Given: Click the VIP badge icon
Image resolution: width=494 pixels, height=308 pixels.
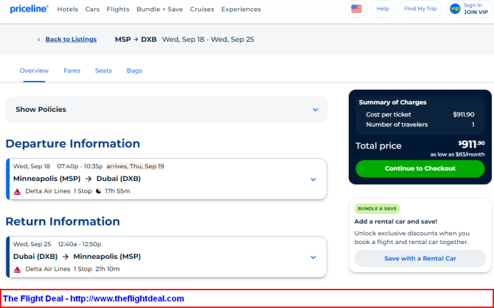Looking at the screenshot, I should coord(455,9).
